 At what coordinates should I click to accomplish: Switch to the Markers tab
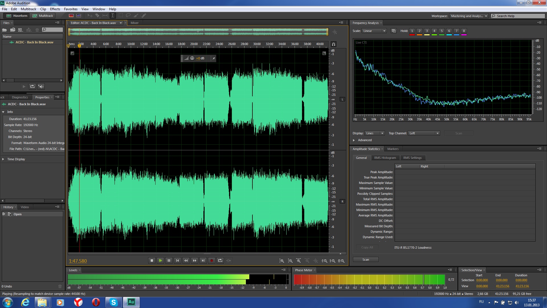(x=393, y=149)
